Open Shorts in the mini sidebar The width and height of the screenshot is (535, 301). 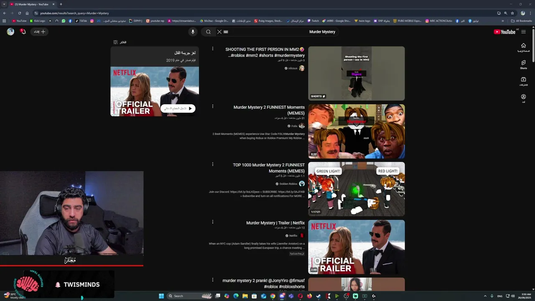click(523, 64)
